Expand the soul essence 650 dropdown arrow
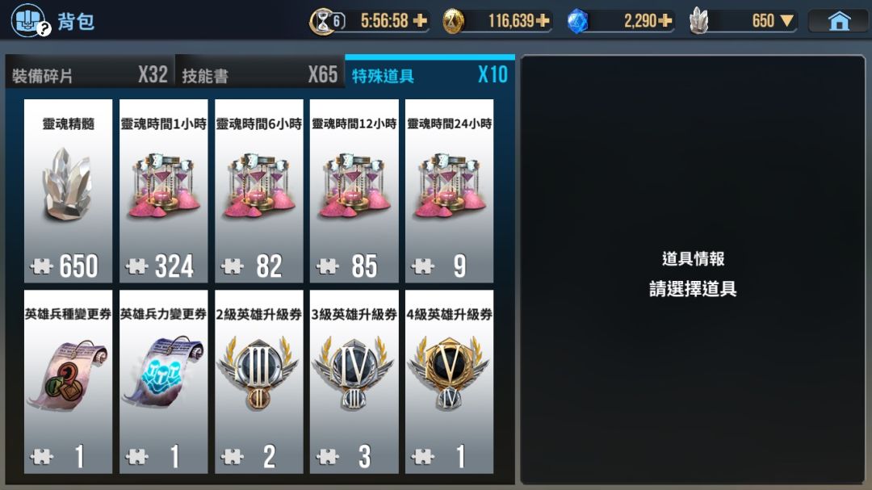This screenshot has height=490, width=872. [786, 21]
